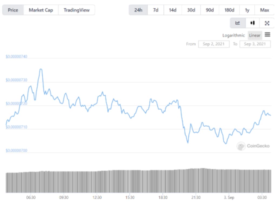Click the $0.00000730 axis label

click(x=17, y=80)
